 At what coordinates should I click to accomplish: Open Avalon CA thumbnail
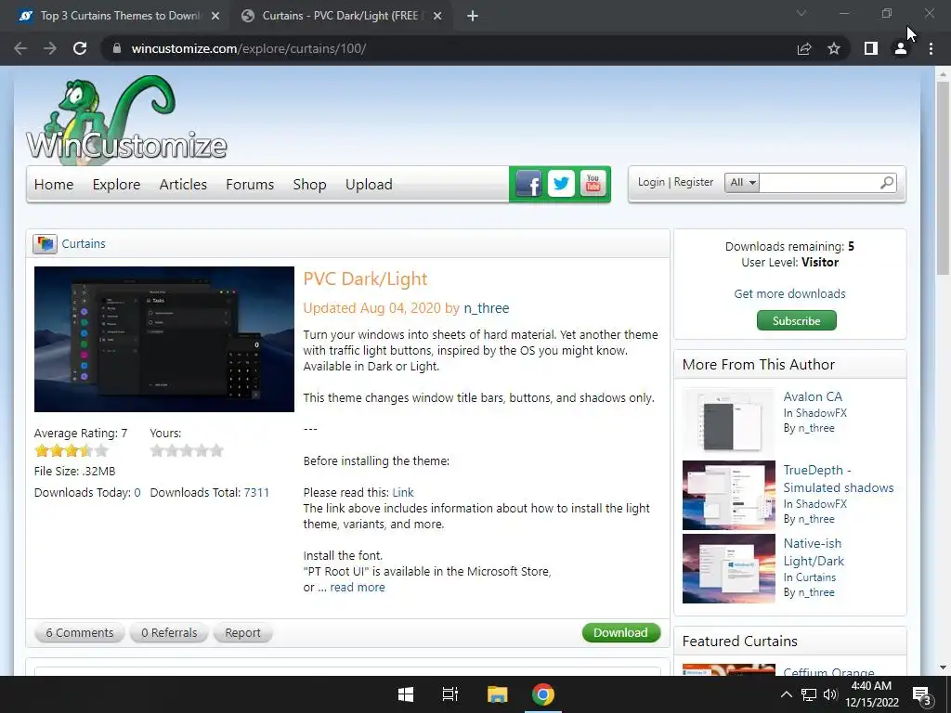click(x=729, y=421)
